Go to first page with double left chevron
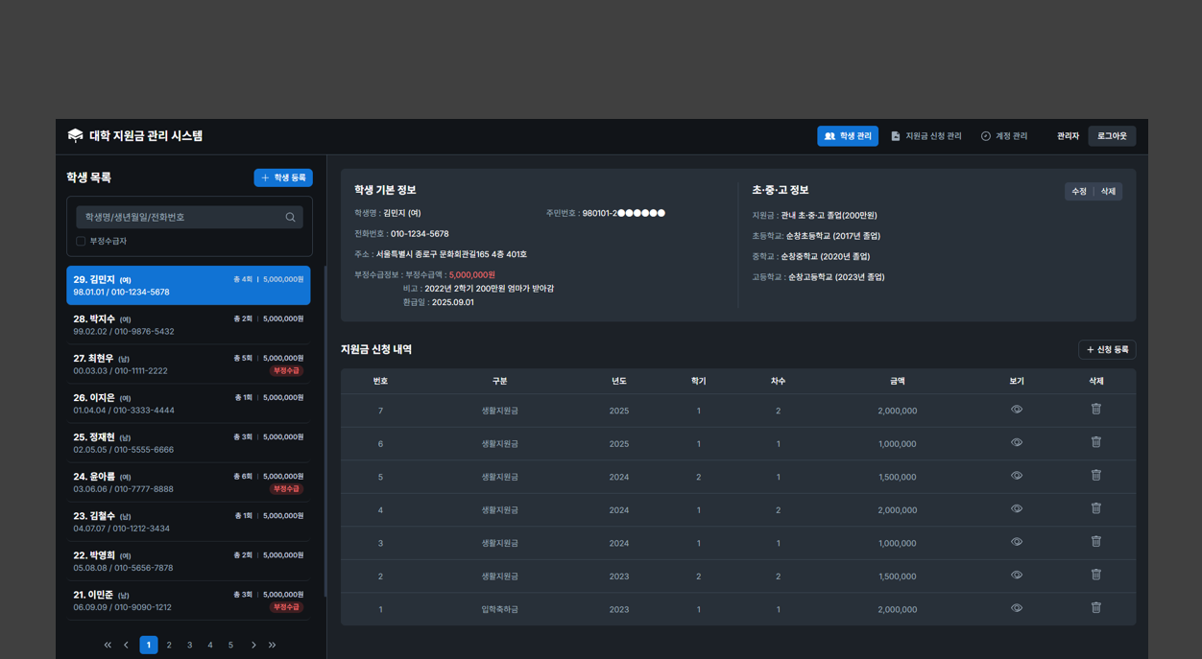Image resolution: width=1202 pixels, height=659 pixels. [108, 646]
